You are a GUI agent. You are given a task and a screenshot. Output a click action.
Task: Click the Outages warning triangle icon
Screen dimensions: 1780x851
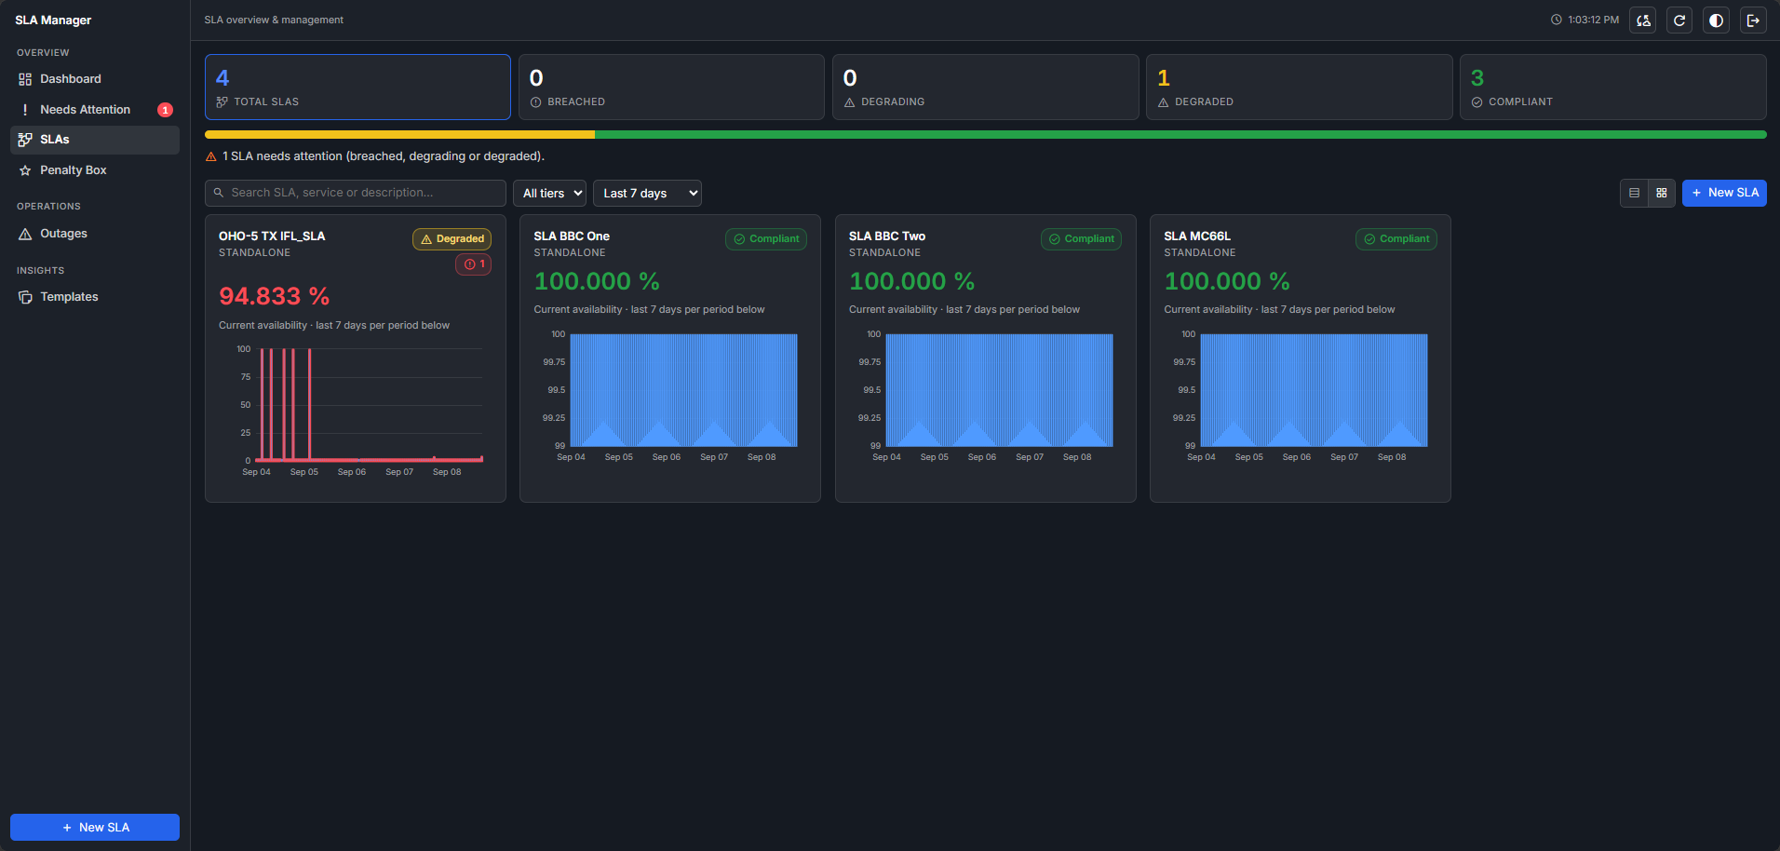pyautogui.click(x=25, y=234)
